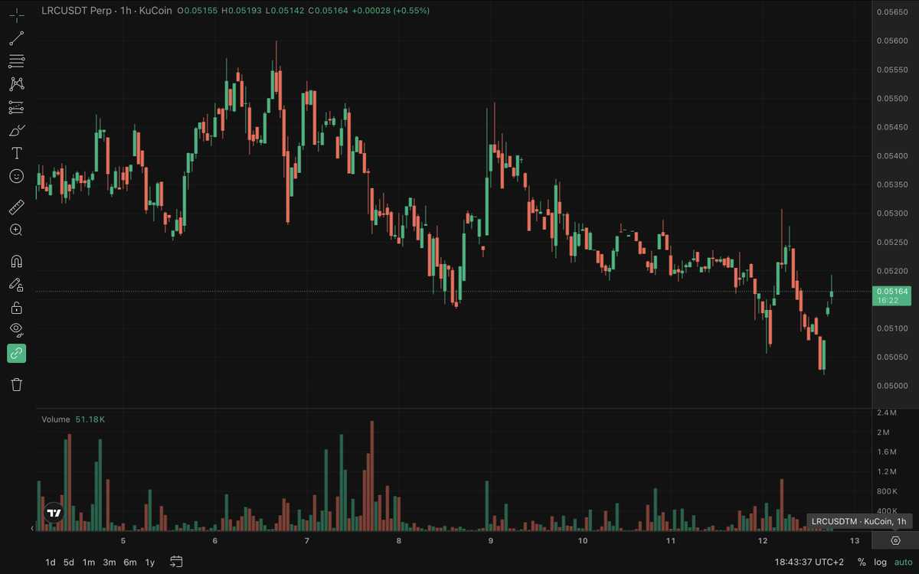Select the trend line drawing tool
Image resolution: width=919 pixels, height=574 pixels.
click(16, 38)
